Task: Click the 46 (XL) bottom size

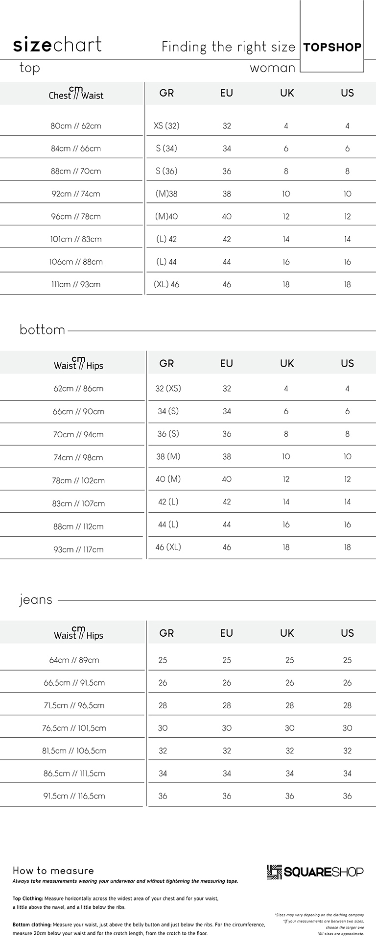Action: click(168, 547)
